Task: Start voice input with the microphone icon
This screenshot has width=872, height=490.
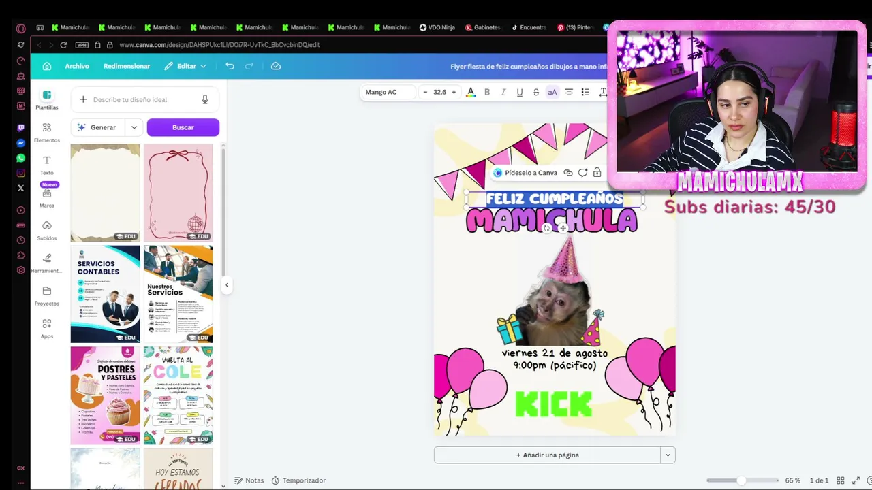Action: [205, 99]
